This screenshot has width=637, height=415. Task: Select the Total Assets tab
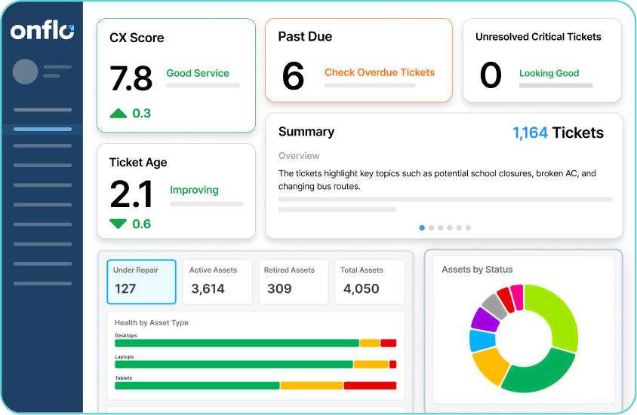tap(370, 282)
